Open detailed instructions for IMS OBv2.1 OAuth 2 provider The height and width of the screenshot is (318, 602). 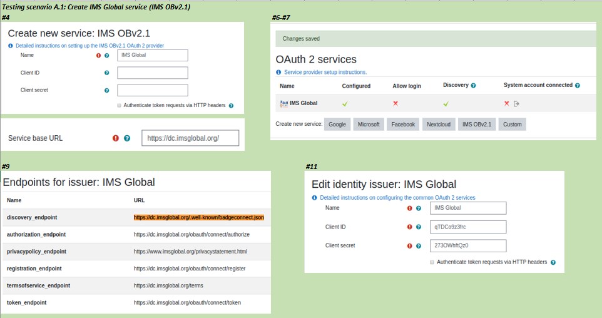pyautogui.click(x=90, y=46)
